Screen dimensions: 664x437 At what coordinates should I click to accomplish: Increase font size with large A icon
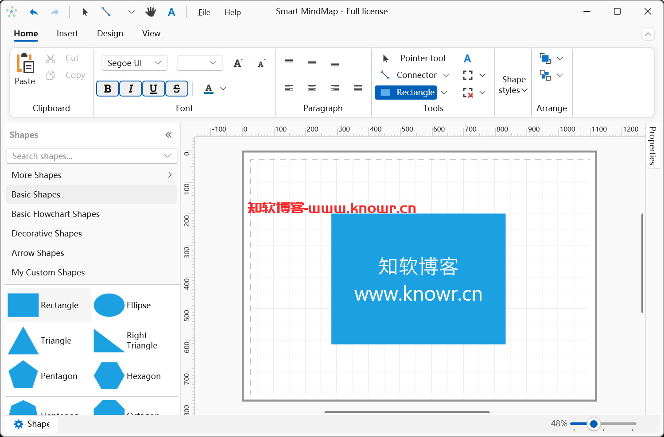(238, 63)
